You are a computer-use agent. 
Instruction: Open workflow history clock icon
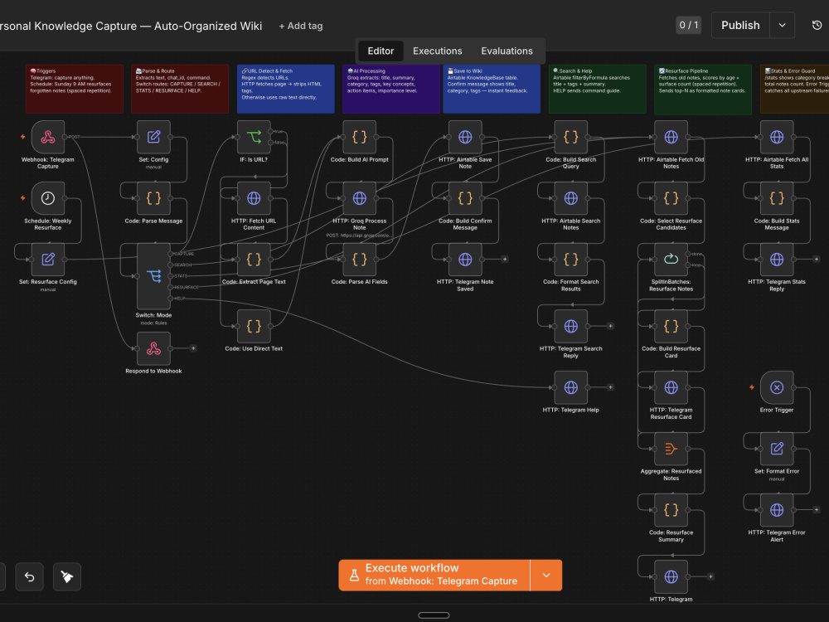point(817,25)
